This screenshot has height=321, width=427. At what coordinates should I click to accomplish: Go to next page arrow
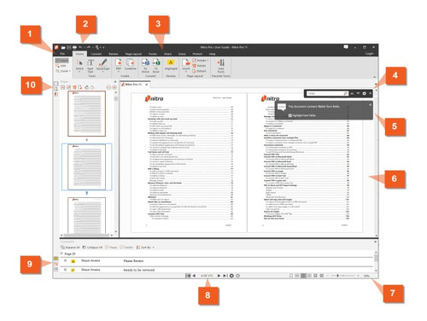[x=219, y=276]
